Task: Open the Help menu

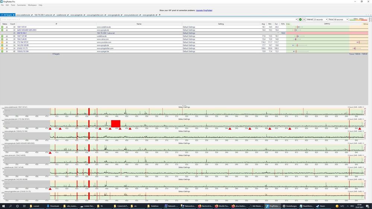Action: click(x=40, y=5)
